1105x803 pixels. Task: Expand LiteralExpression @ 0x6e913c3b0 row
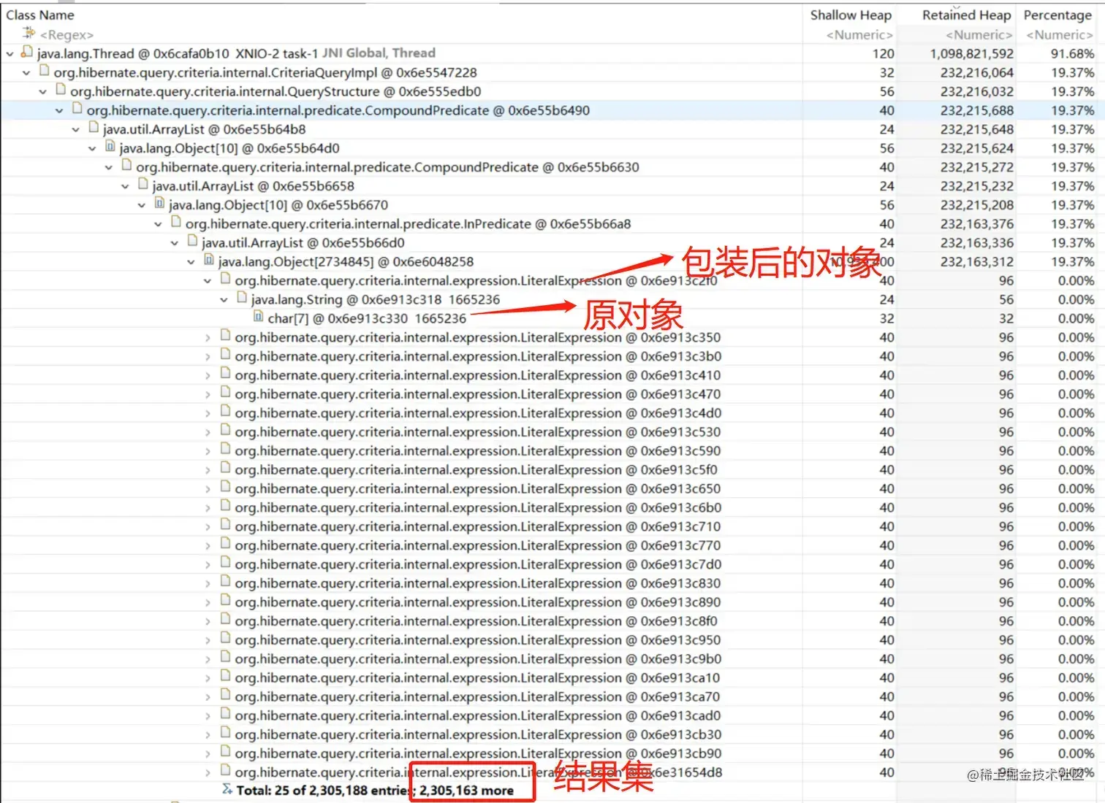pos(208,356)
